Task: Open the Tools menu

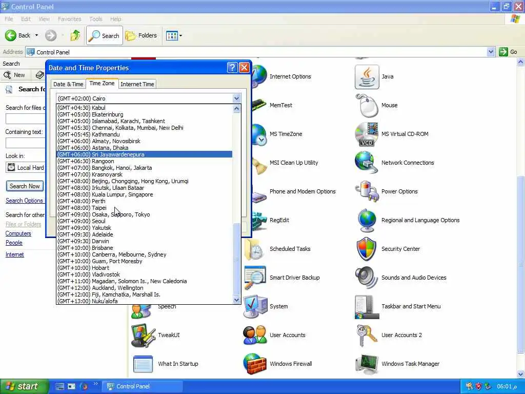Action: pyautogui.click(x=96, y=19)
